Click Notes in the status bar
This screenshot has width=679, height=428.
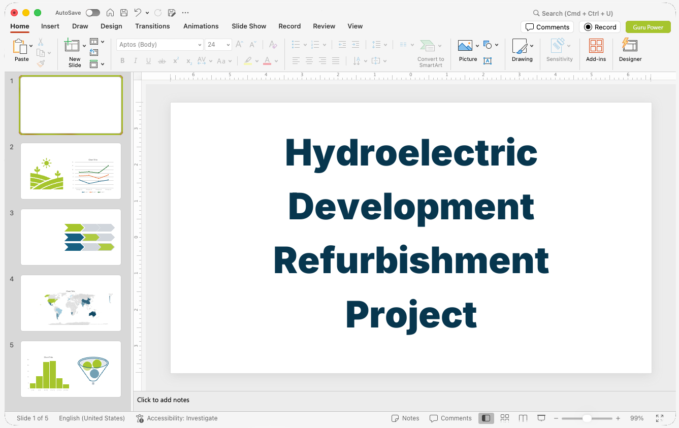405,418
